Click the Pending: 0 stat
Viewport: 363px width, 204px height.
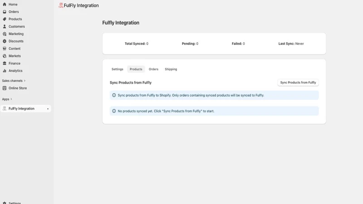[190, 44]
